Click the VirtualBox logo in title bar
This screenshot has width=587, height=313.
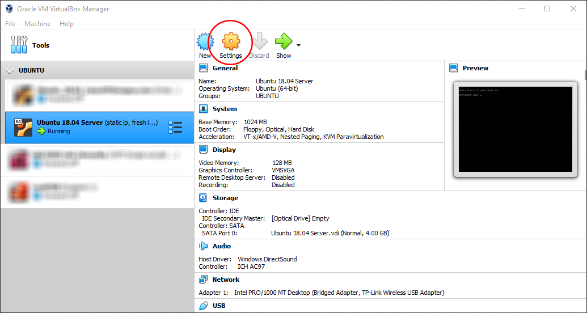click(x=9, y=9)
